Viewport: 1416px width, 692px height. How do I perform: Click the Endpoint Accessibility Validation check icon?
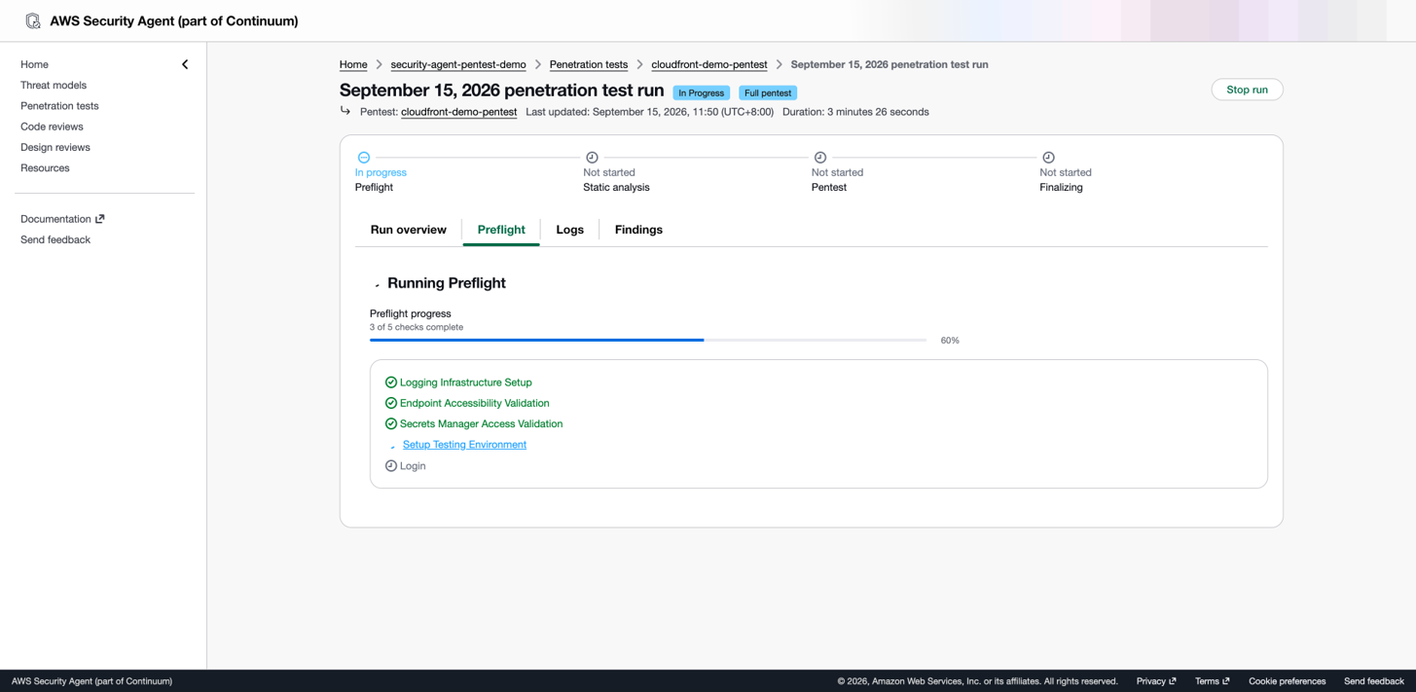[391, 403]
